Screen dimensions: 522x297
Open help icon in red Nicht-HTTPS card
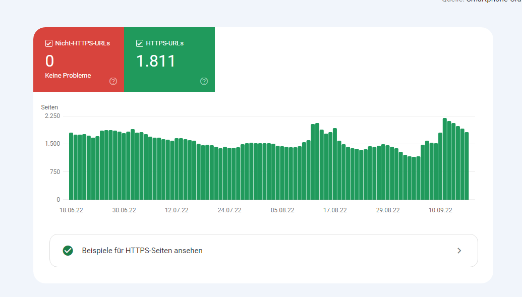click(113, 81)
